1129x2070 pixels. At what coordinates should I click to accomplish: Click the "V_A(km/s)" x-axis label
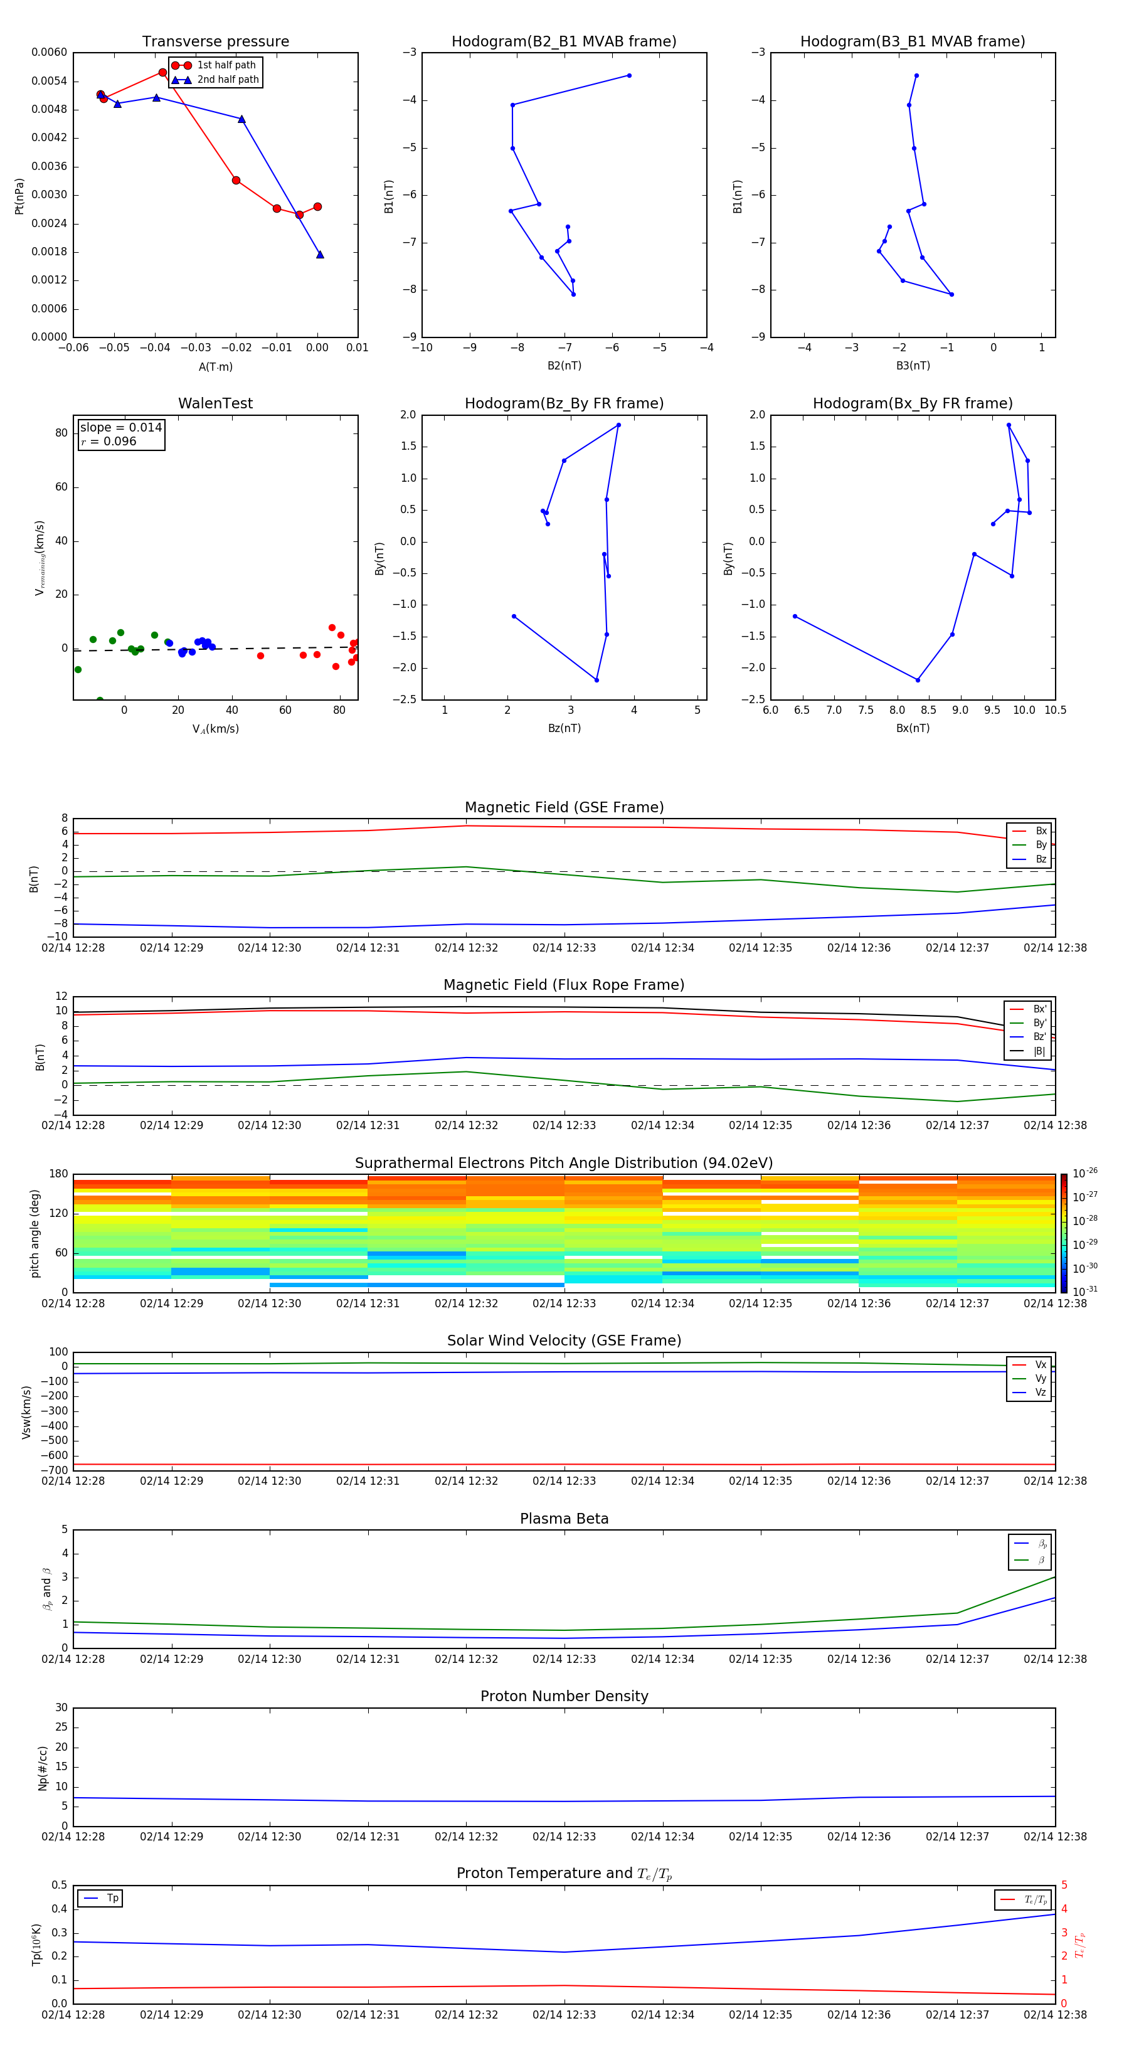tap(215, 729)
